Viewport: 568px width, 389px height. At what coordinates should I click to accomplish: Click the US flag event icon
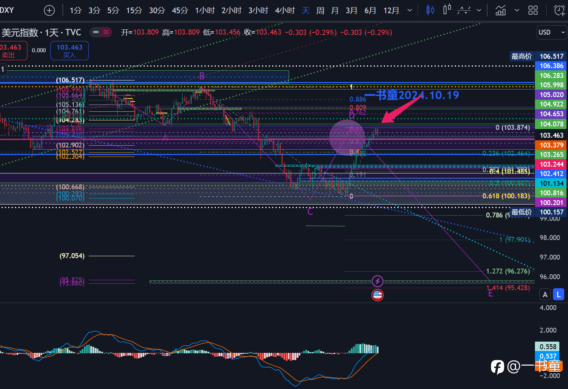click(377, 295)
